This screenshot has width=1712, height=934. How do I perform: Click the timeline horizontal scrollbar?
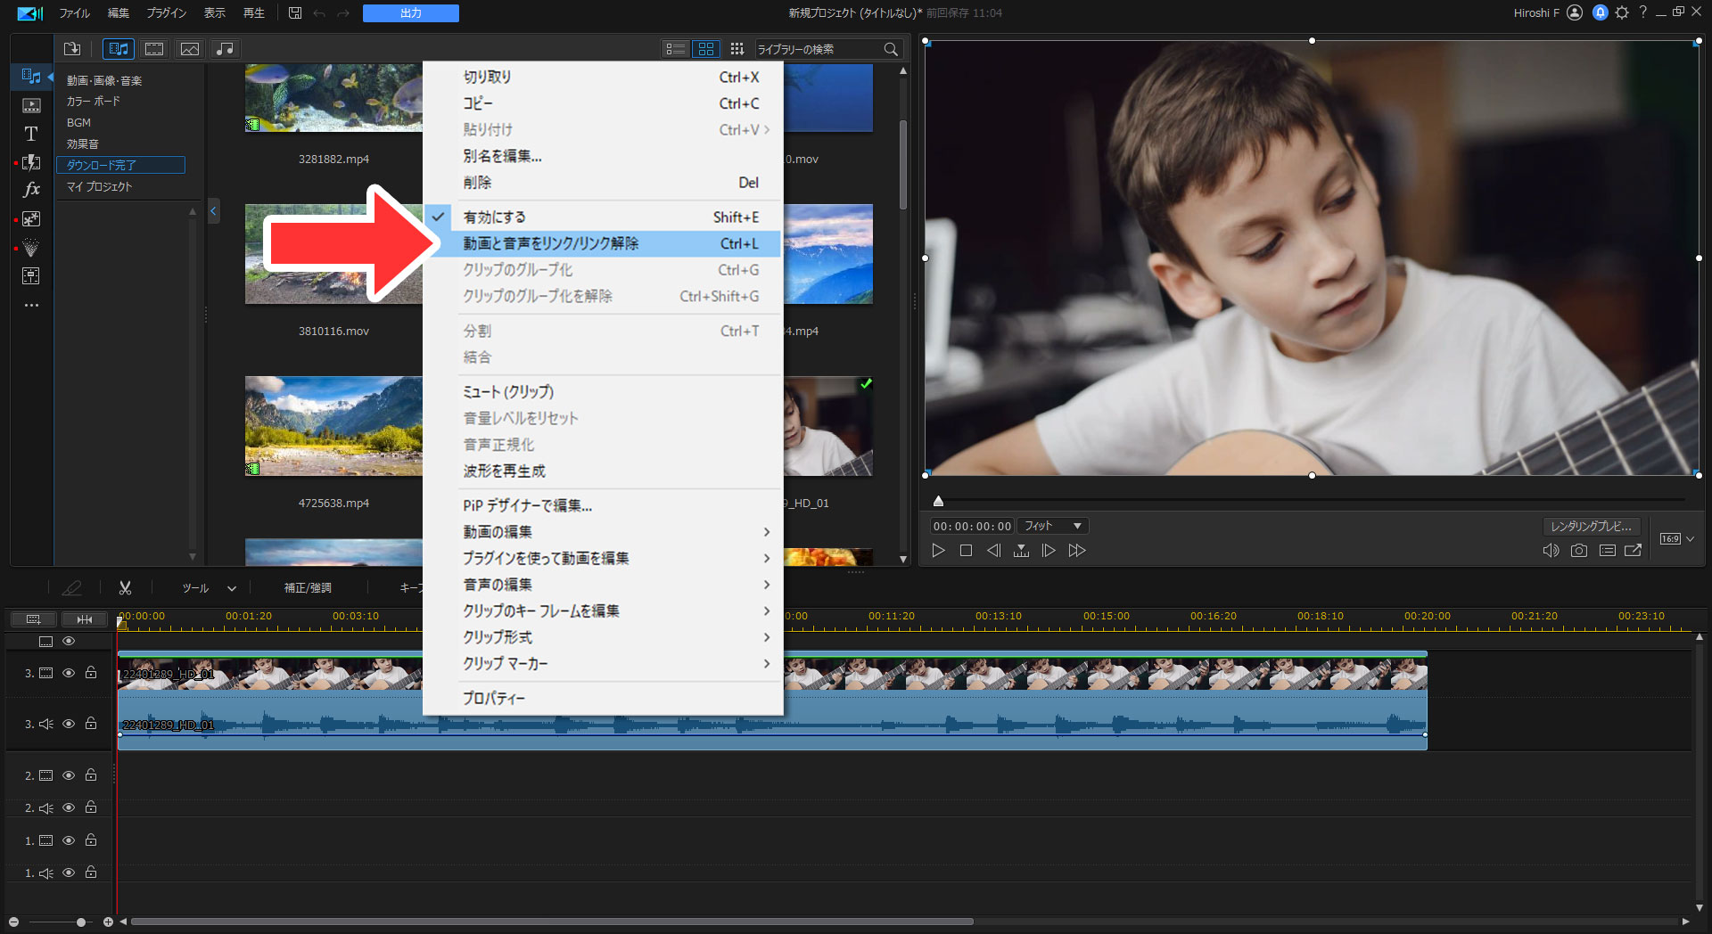point(552,922)
